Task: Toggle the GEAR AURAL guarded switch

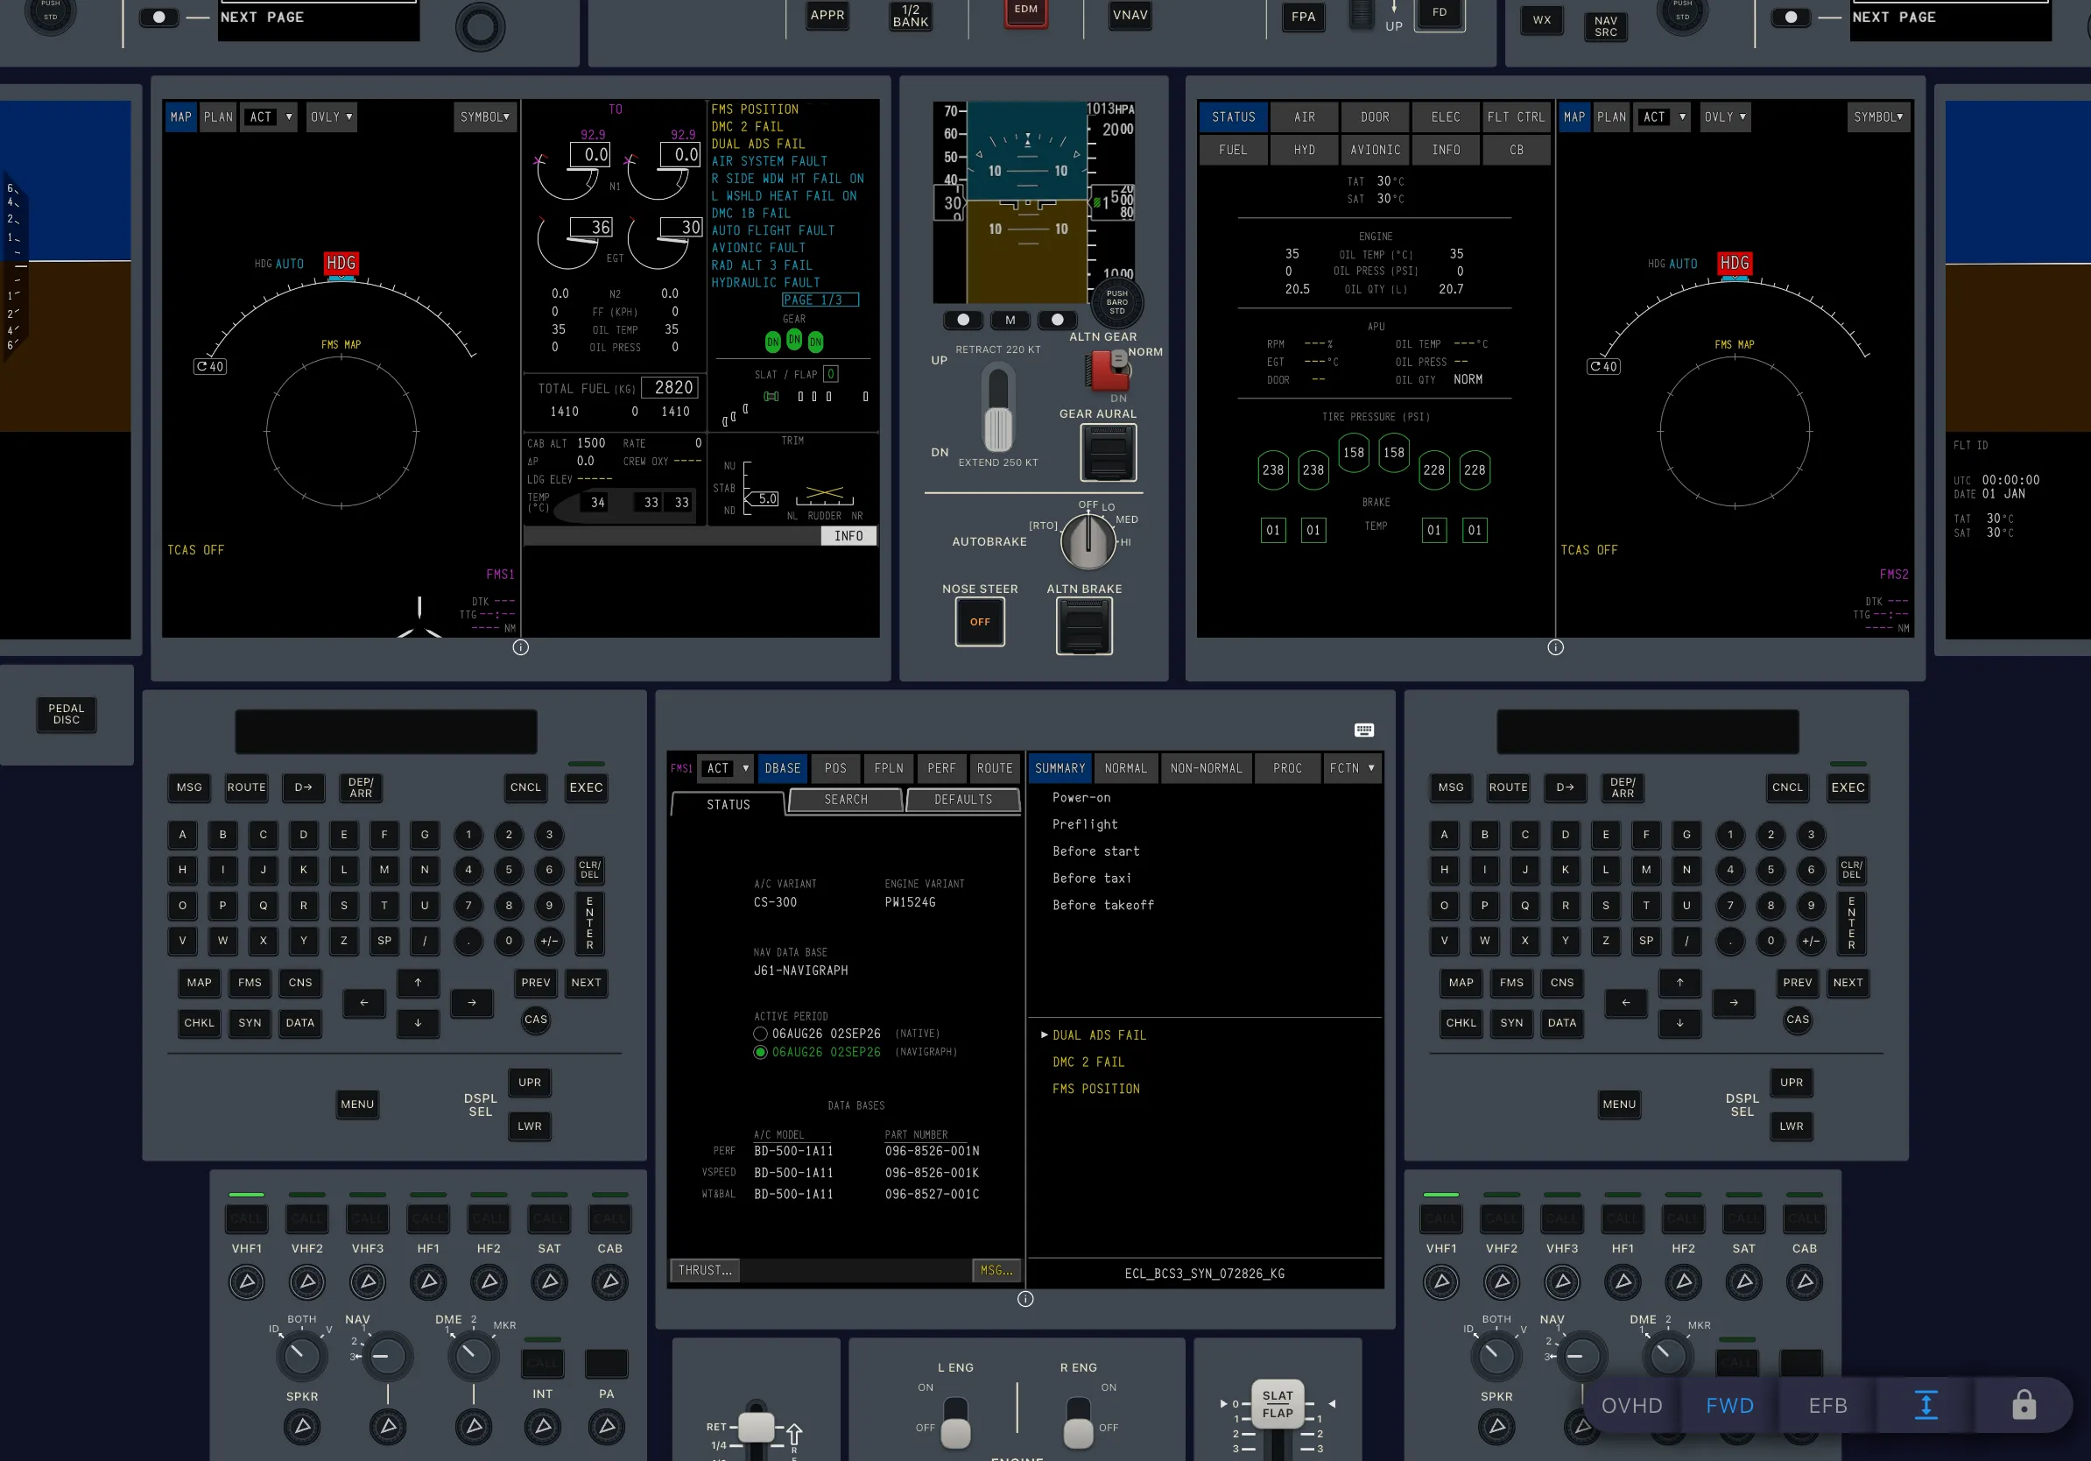Action: (x=1109, y=453)
